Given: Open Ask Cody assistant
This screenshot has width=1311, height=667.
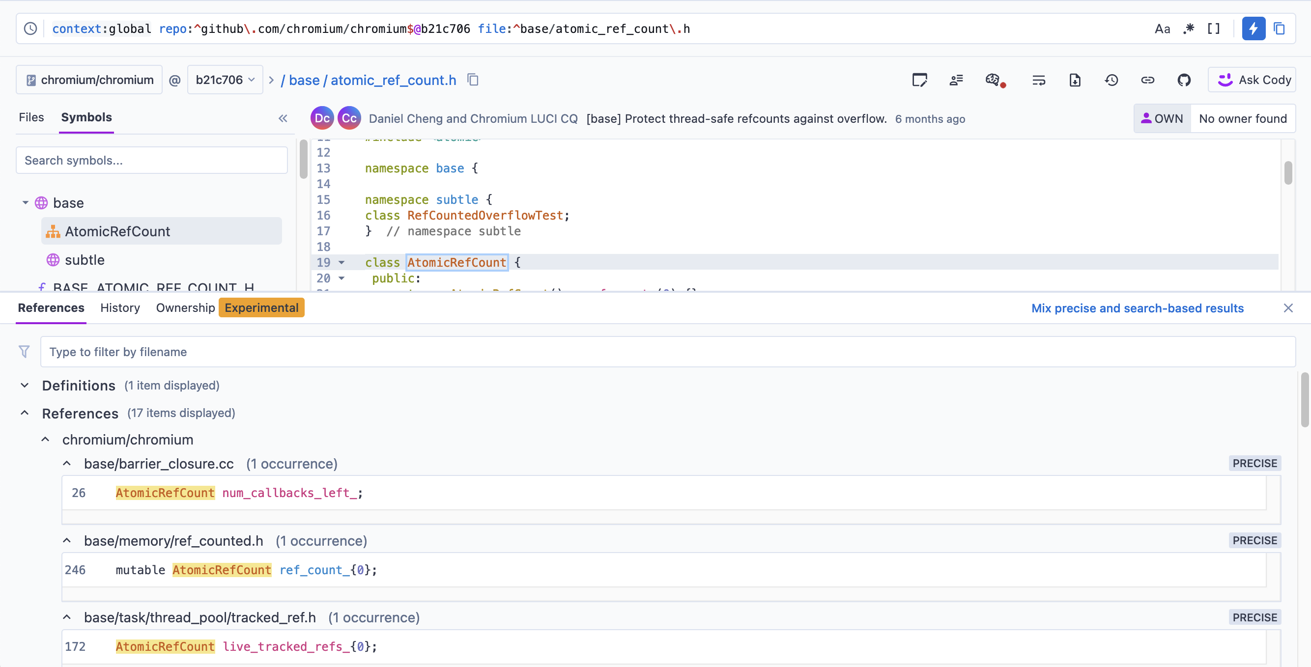Looking at the screenshot, I should (x=1253, y=80).
